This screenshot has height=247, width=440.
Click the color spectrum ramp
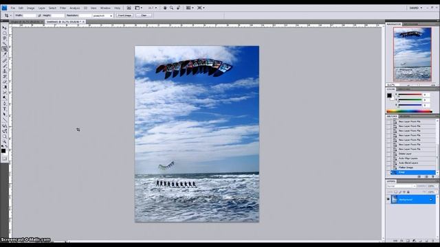409,111
